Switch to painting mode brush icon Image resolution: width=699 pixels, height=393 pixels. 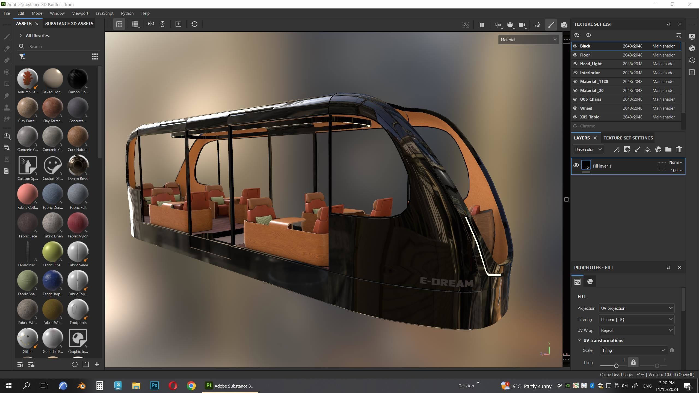pos(551,25)
